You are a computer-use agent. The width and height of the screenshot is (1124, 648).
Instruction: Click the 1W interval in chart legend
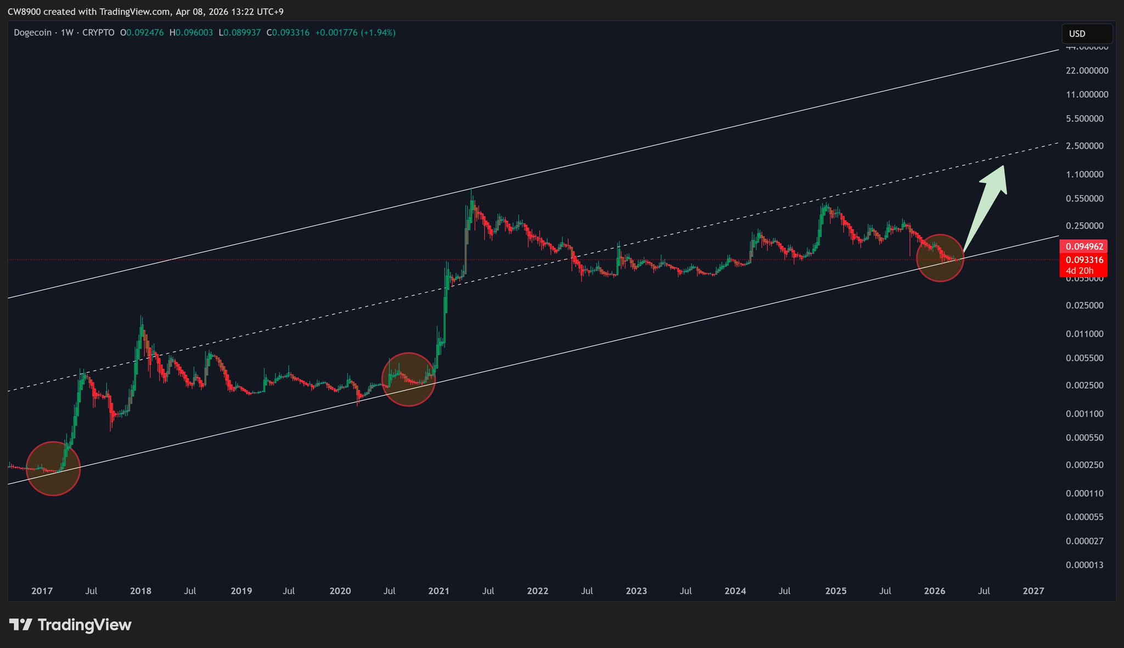(x=67, y=33)
